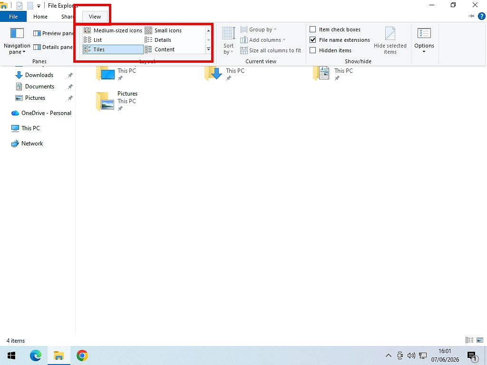The image size is (487, 365).
Task: Open the notification center
Action: pyautogui.click(x=472, y=356)
